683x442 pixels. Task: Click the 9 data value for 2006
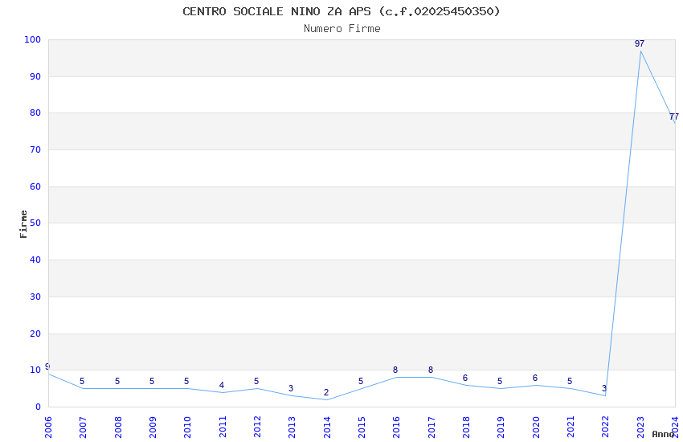point(47,366)
